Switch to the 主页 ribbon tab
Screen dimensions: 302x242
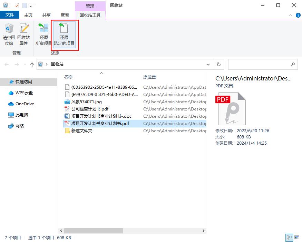(x=28, y=15)
